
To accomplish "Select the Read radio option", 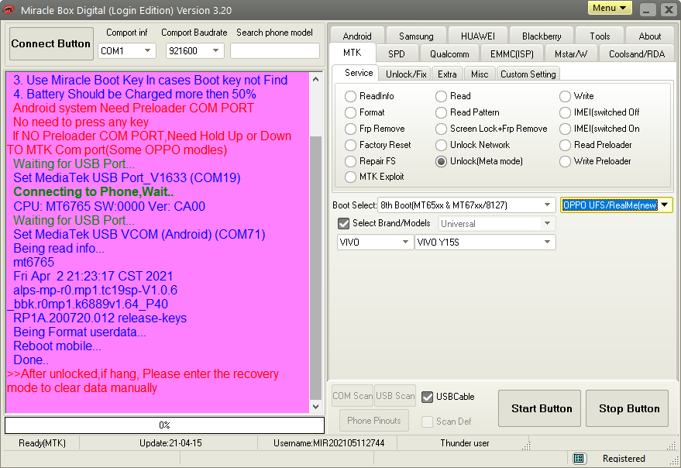I will [441, 96].
